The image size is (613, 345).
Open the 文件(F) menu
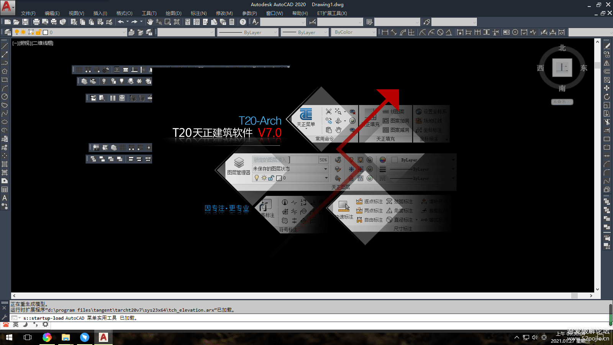28,13
